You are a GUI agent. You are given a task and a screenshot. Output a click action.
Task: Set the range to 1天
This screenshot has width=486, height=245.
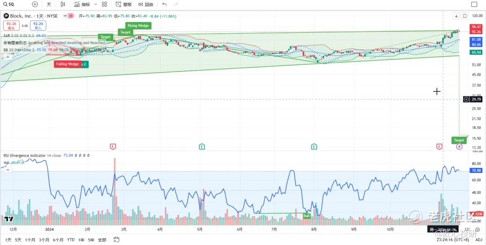9,240
